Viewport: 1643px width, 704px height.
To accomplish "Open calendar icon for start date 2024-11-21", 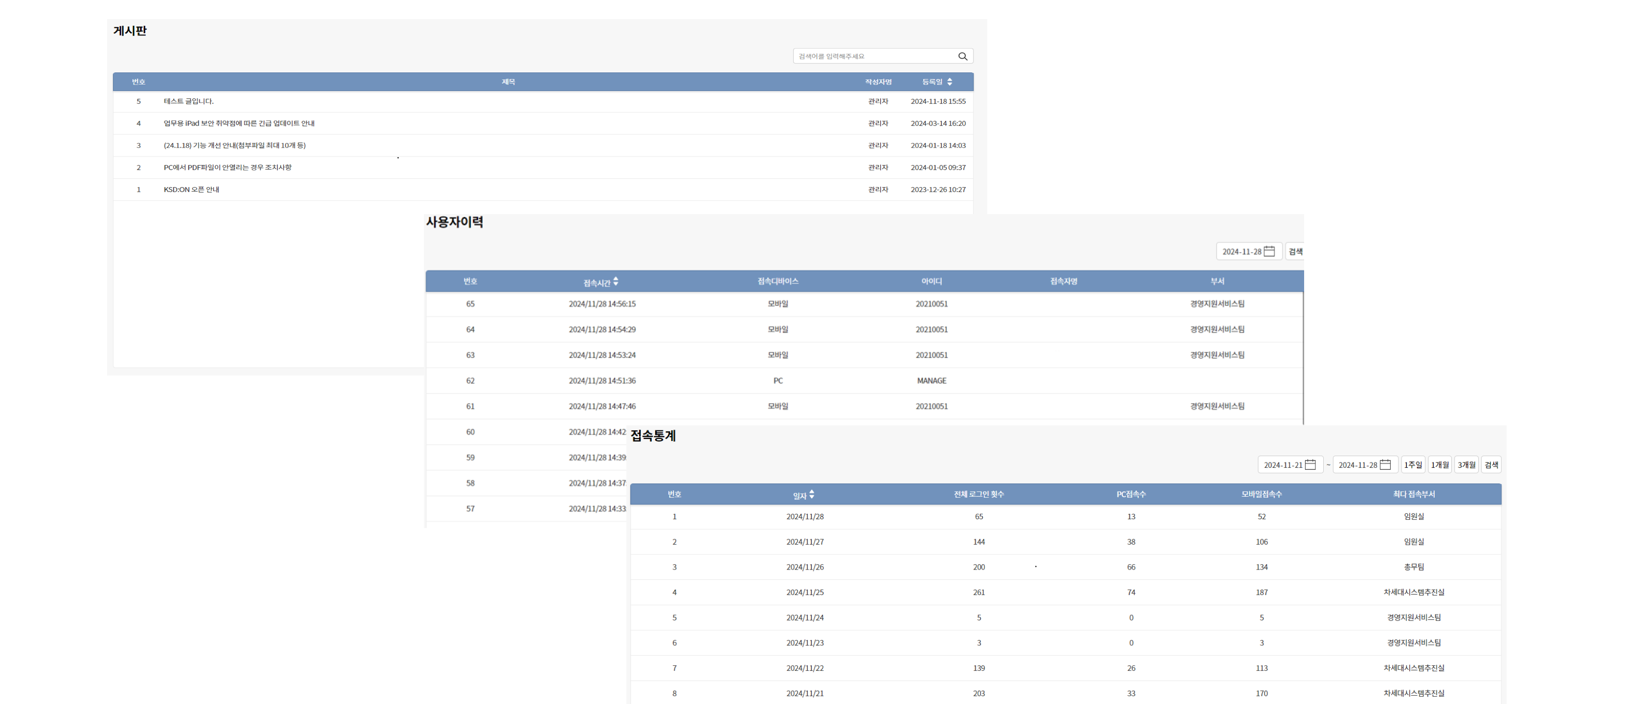I will (1310, 465).
